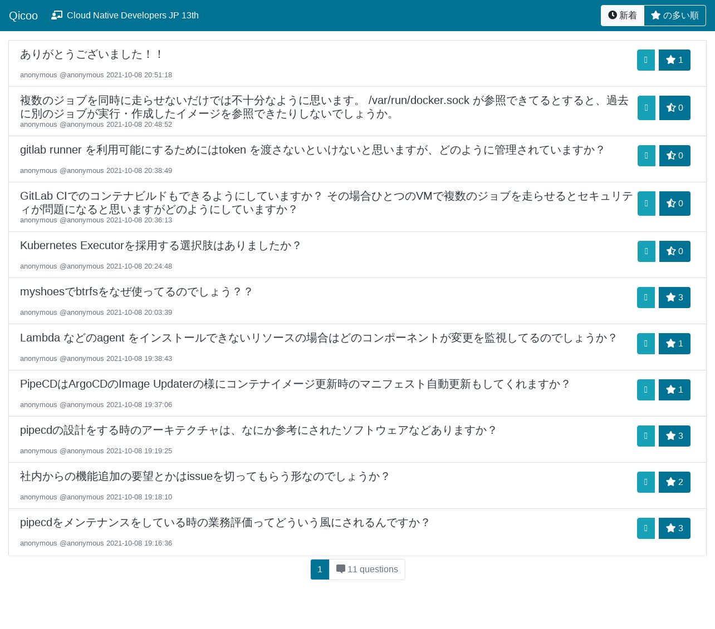Star the /var/run/docker.sock question
Viewport: 715px width, 629px height.
675,108
